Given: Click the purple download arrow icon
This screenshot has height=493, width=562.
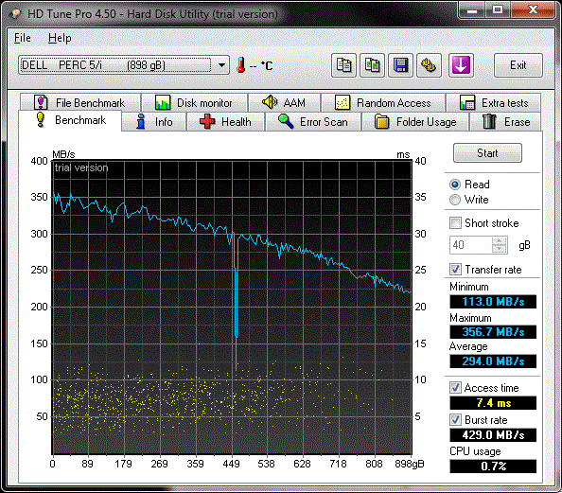Looking at the screenshot, I should click(x=461, y=65).
